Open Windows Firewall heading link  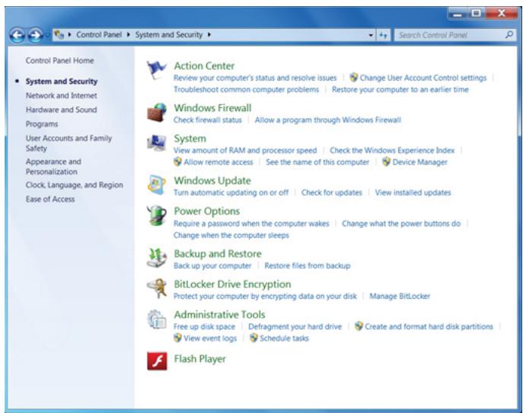(212, 108)
